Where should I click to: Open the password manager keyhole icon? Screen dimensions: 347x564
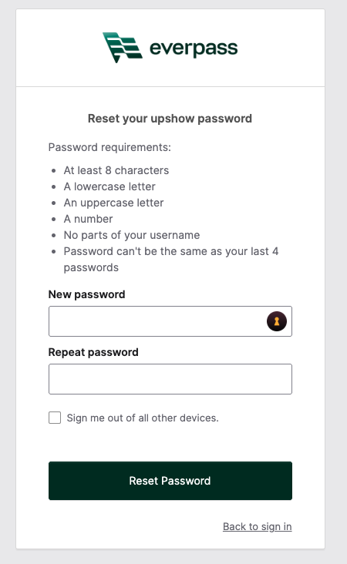[277, 321]
